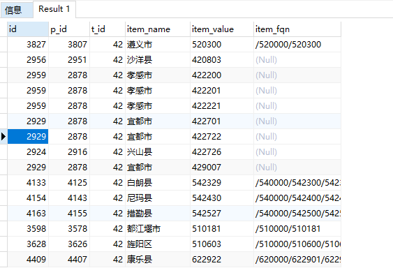
Task: Select item_value cell 422201
Action: coord(222,91)
